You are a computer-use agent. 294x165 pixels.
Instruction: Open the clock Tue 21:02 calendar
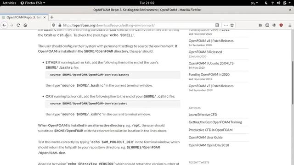[x=147, y=3]
